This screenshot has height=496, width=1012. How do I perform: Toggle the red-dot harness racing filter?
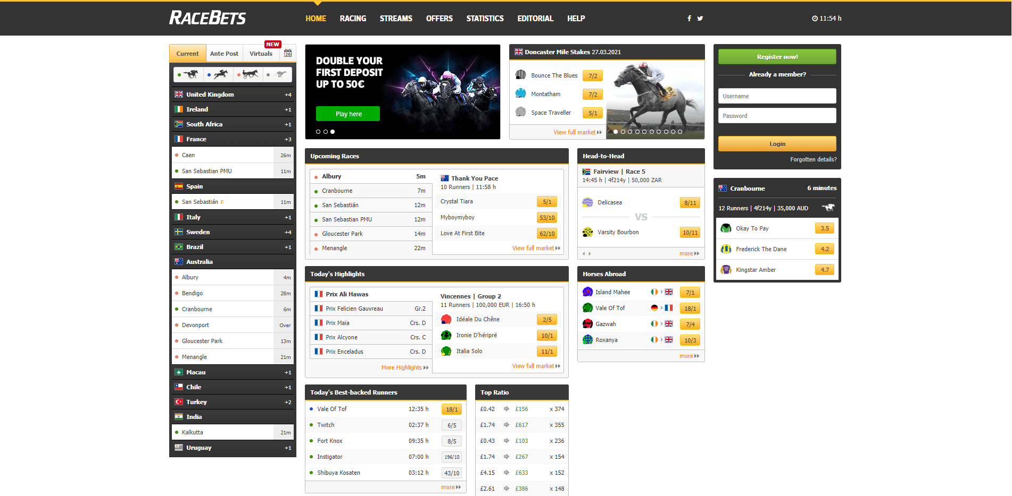pos(248,74)
